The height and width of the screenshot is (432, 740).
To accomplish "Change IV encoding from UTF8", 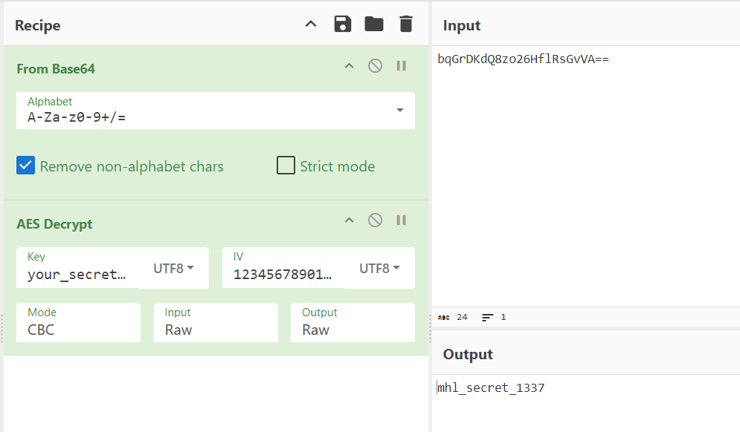I will coord(379,269).
